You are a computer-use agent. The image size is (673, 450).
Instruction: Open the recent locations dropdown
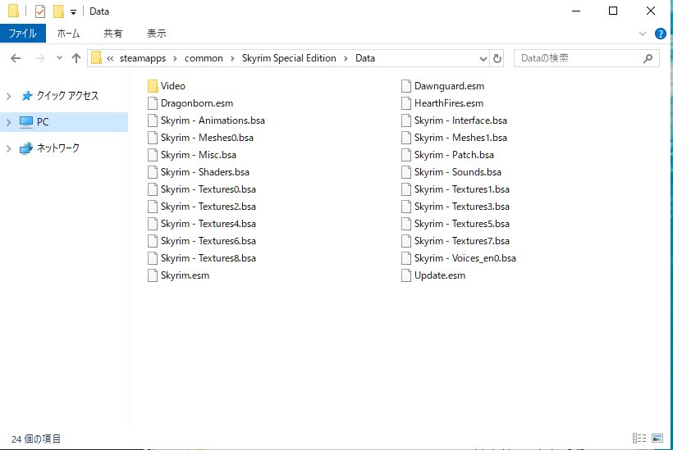point(59,58)
